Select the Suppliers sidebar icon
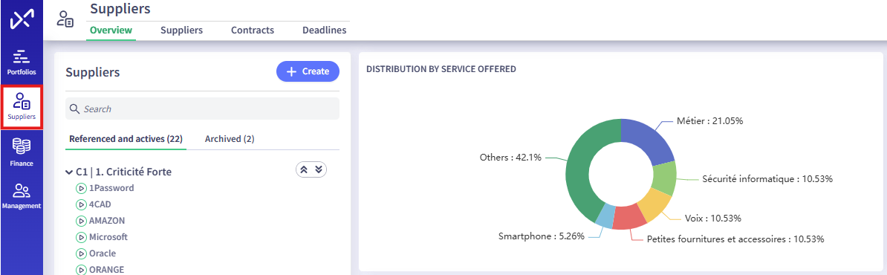The width and height of the screenshot is (887, 275). click(22, 107)
